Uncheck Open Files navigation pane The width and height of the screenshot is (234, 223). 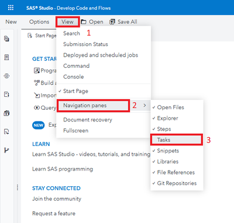177,107
